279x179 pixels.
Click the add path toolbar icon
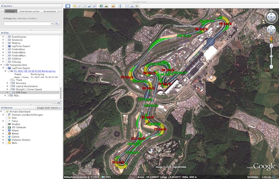[x=85, y=6]
